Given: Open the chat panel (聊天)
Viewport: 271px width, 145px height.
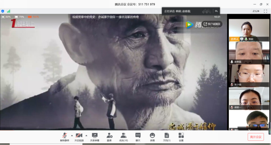Looking at the screenshot, I should tap(138, 137).
